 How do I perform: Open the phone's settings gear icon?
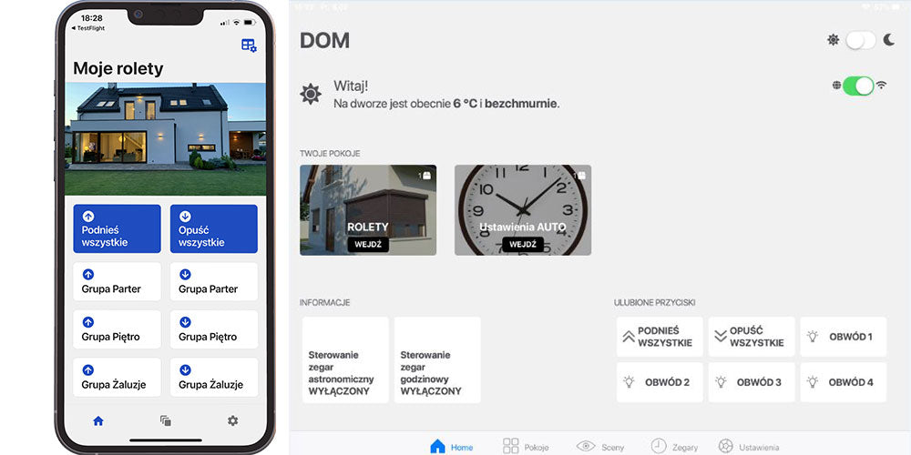click(232, 420)
